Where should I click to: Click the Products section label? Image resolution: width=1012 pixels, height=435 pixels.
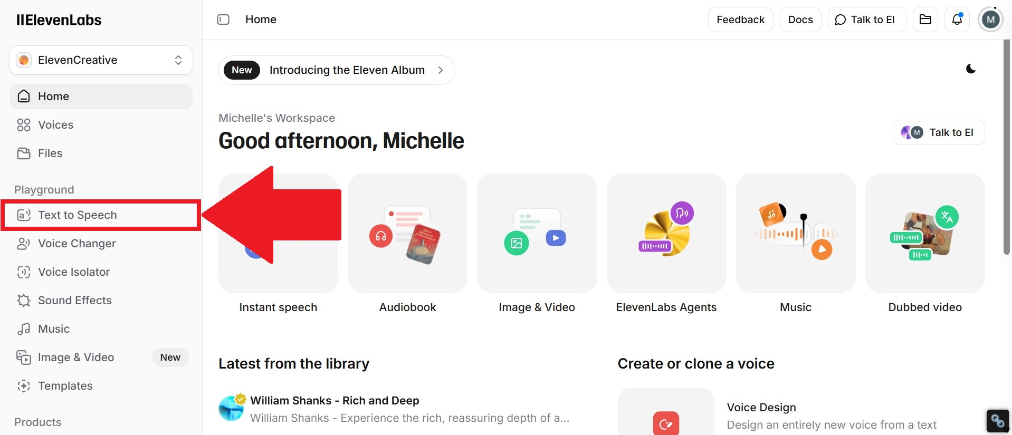[x=38, y=422]
